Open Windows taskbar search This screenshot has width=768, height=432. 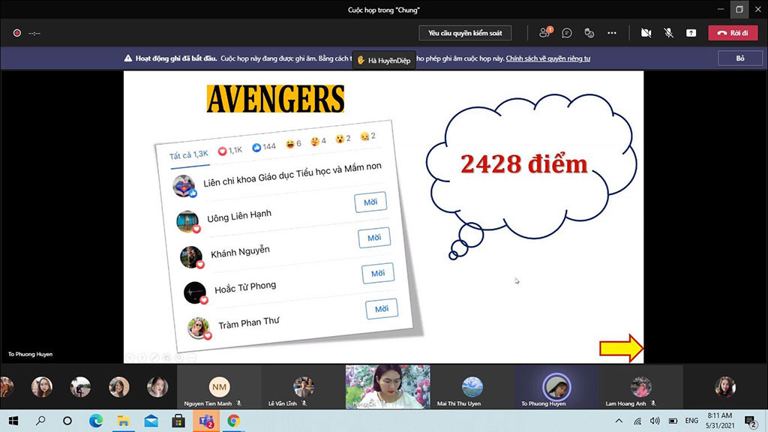[x=40, y=421]
